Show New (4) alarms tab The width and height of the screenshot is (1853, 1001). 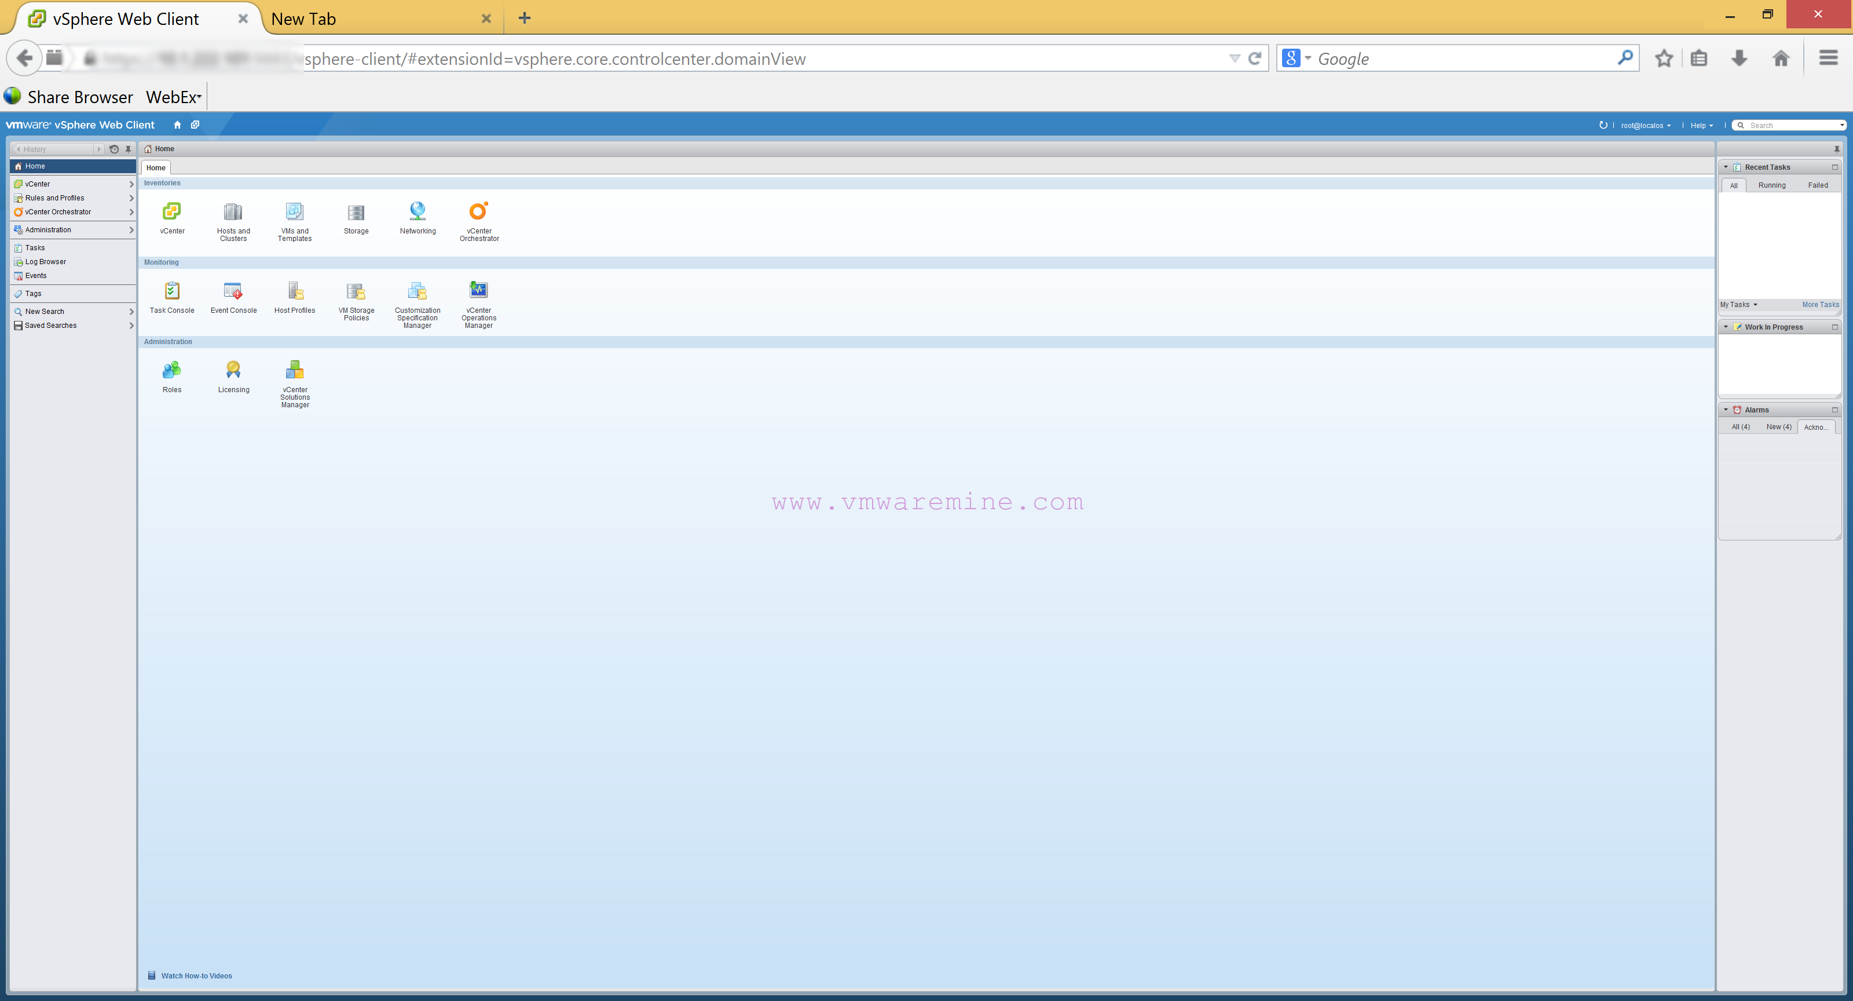[1778, 427]
